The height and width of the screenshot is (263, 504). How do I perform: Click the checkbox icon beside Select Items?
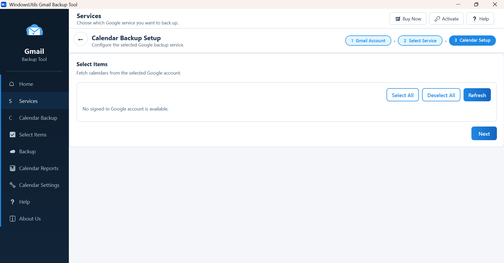coord(13,135)
